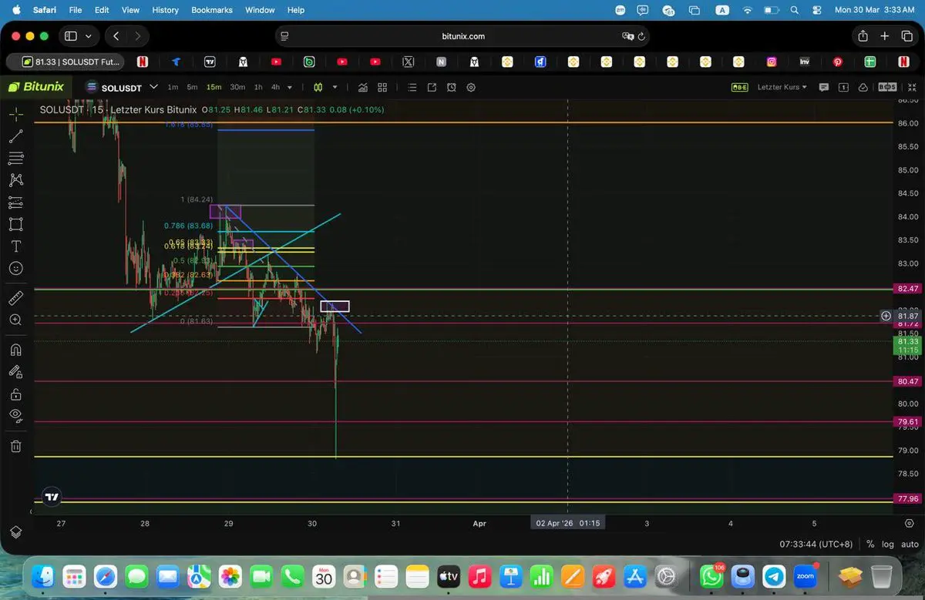The image size is (925, 600).
Task: Expand the candle chart type arrow
Action: click(x=335, y=87)
